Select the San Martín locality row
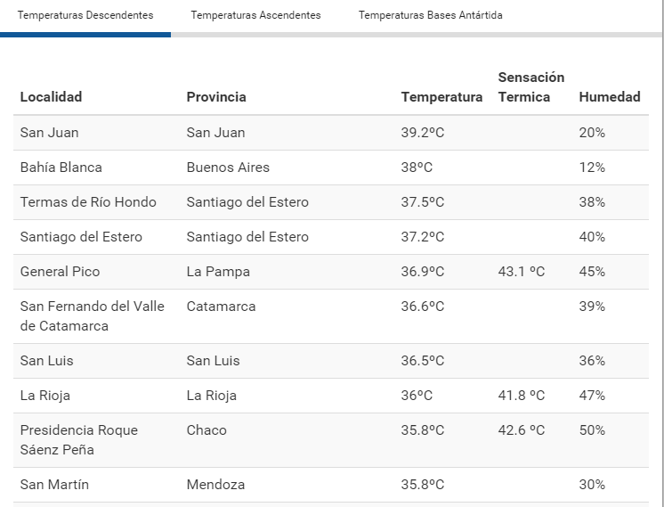Screen dimensions: 664x507 (54, 485)
